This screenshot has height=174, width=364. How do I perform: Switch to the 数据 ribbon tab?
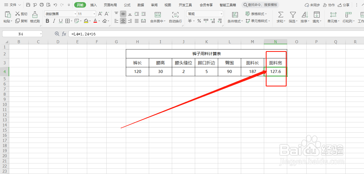tap(141, 5)
